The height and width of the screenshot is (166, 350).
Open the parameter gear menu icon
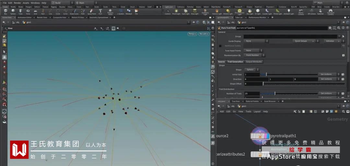[330, 28]
